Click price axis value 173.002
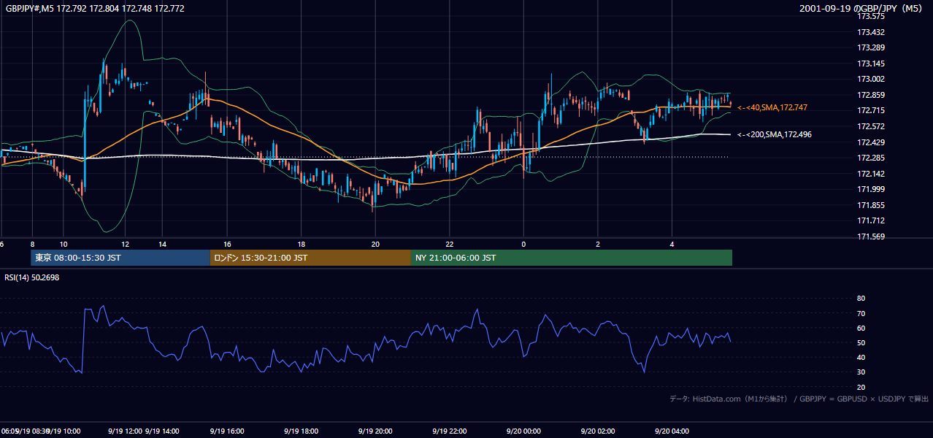The width and height of the screenshot is (933, 438). (x=872, y=79)
